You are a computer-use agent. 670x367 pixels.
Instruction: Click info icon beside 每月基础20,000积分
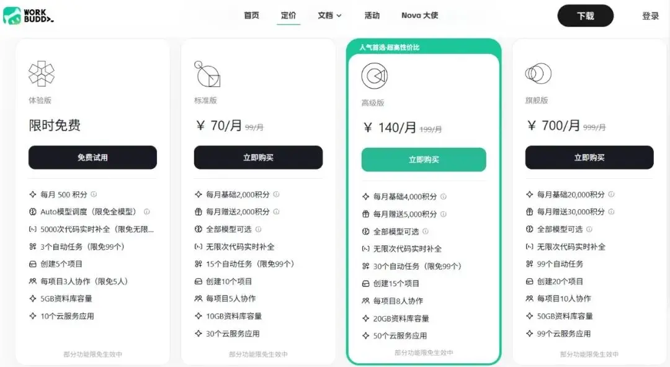[x=612, y=194]
